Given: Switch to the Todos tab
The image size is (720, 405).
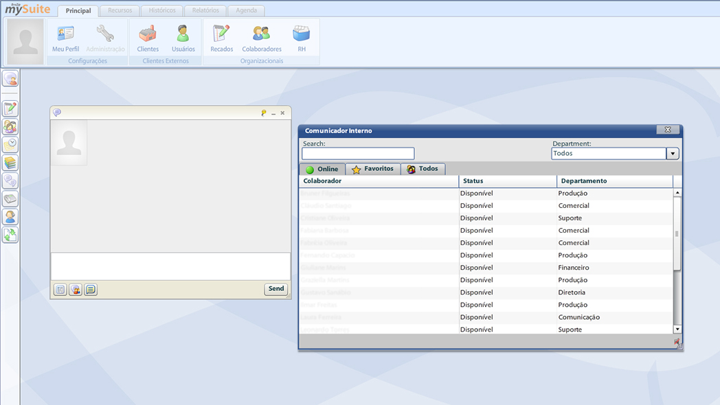Looking at the screenshot, I should pos(423,169).
